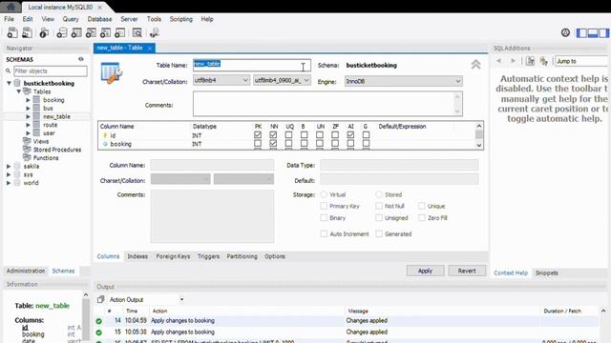Switch to the Snippets tab
The width and height of the screenshot is (611, 343).
(546, 272)
